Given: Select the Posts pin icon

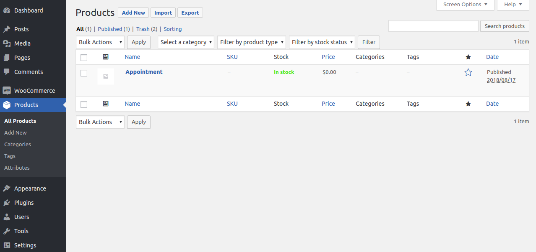Looking at the screenshot, I should 7,29.
